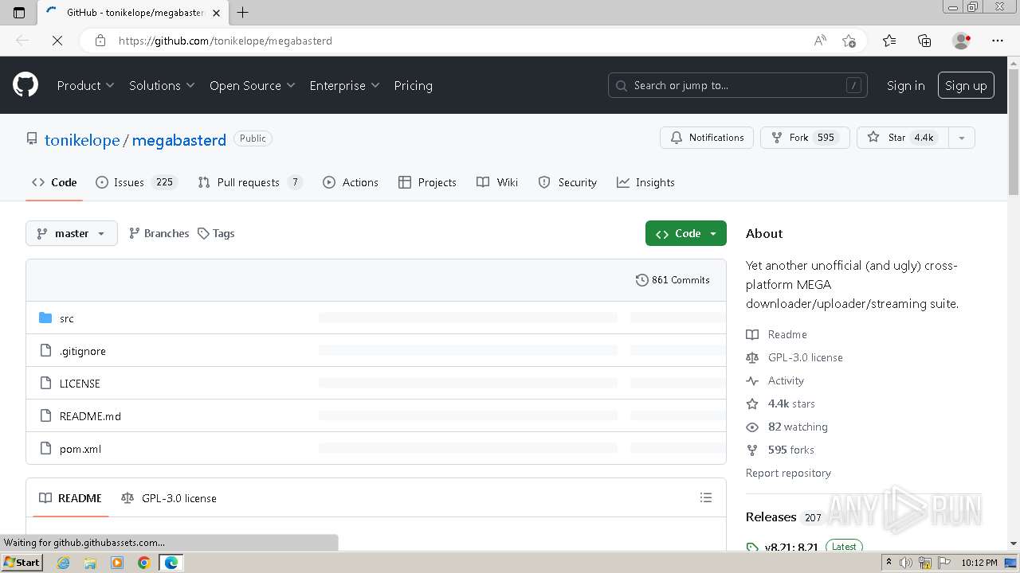The height and width of the screenshot is (573, 1020).
Task: Open the src folder
Action: (67, 318)
